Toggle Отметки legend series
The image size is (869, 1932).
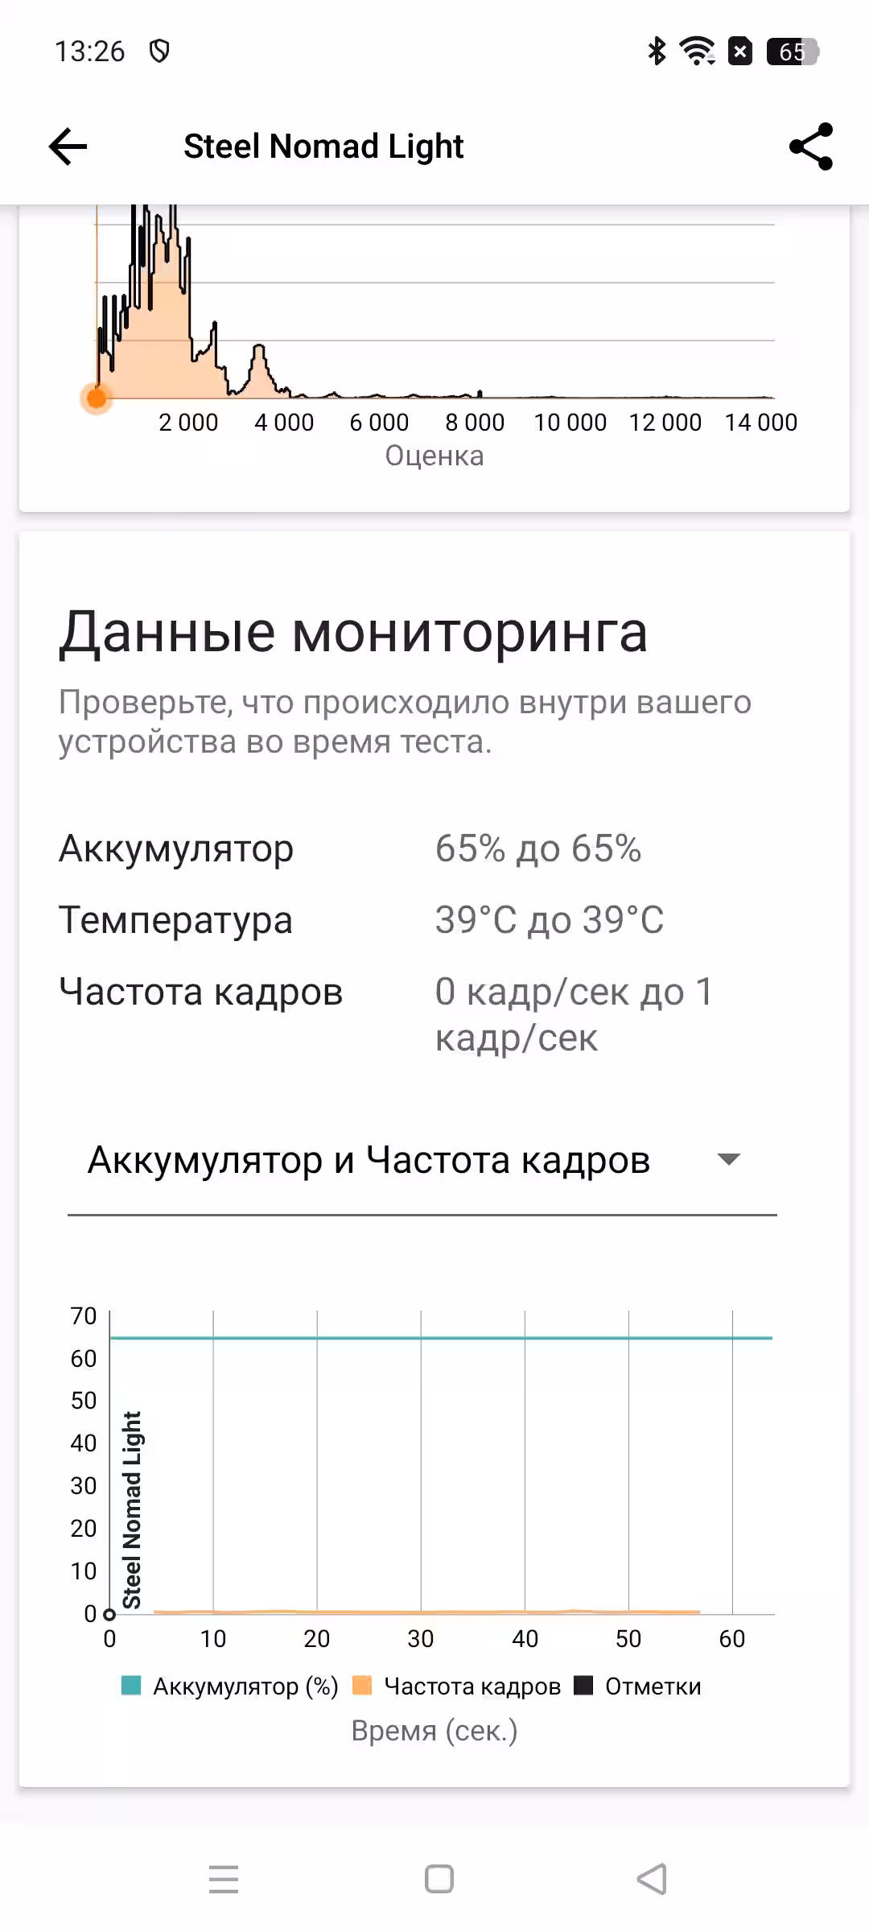(638, 1686)
